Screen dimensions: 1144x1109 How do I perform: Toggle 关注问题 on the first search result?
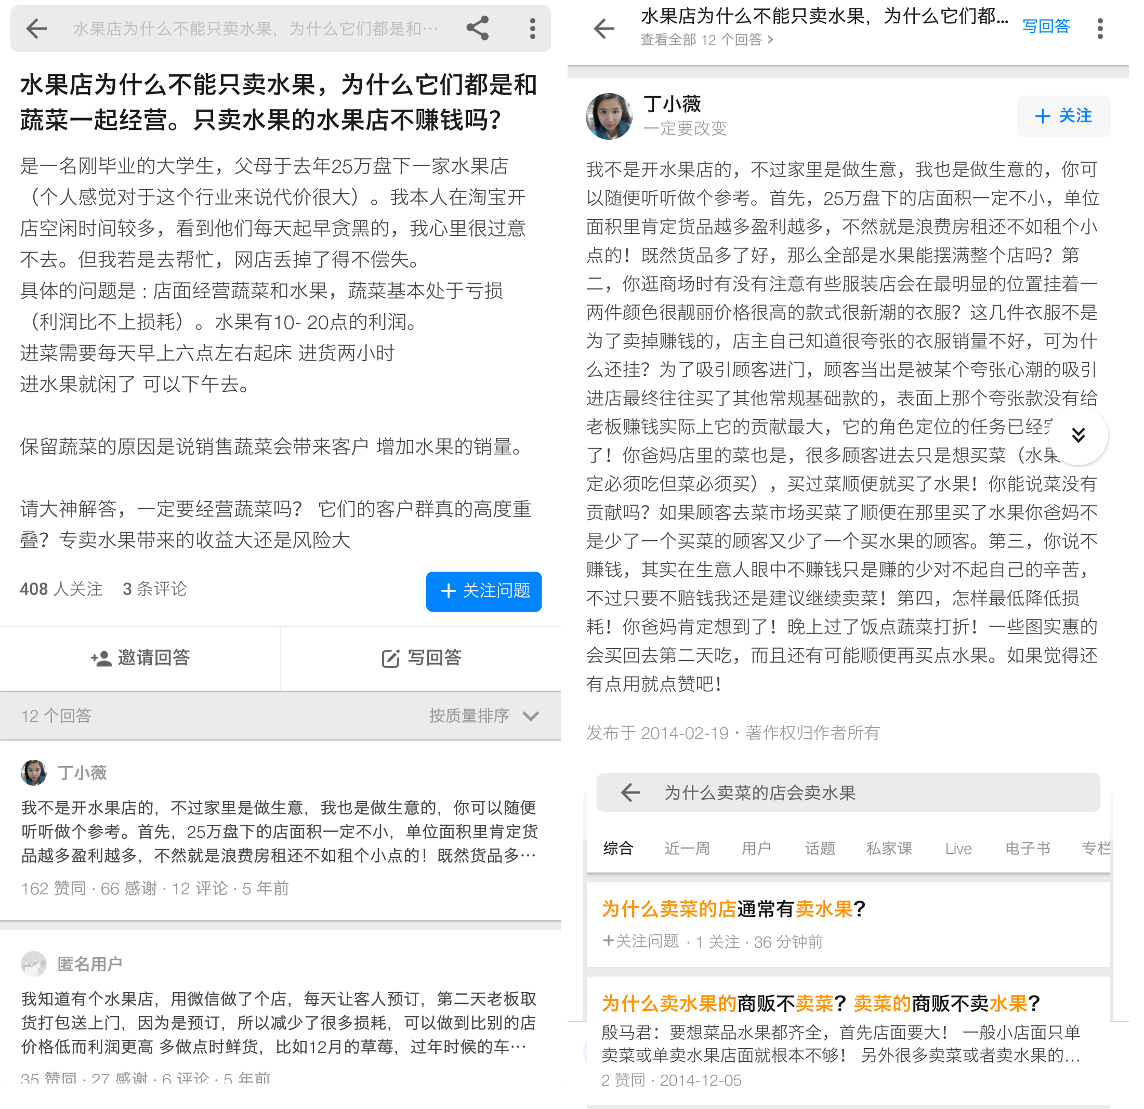point(641,941)
